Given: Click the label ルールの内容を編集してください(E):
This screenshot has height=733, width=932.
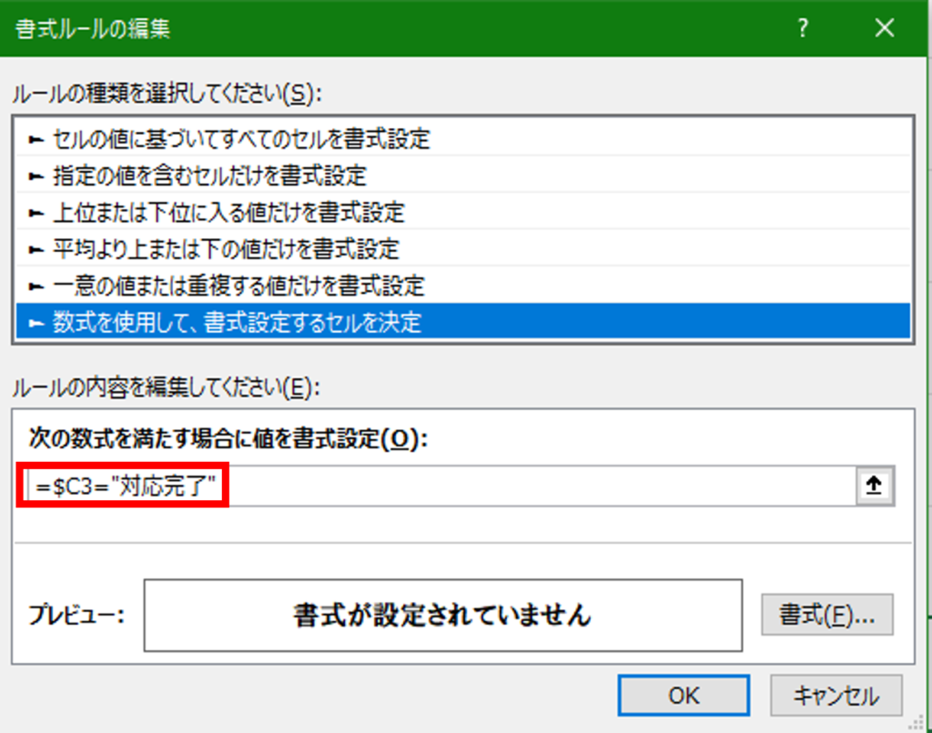Looking at the screenshot, I should (166, 388).
